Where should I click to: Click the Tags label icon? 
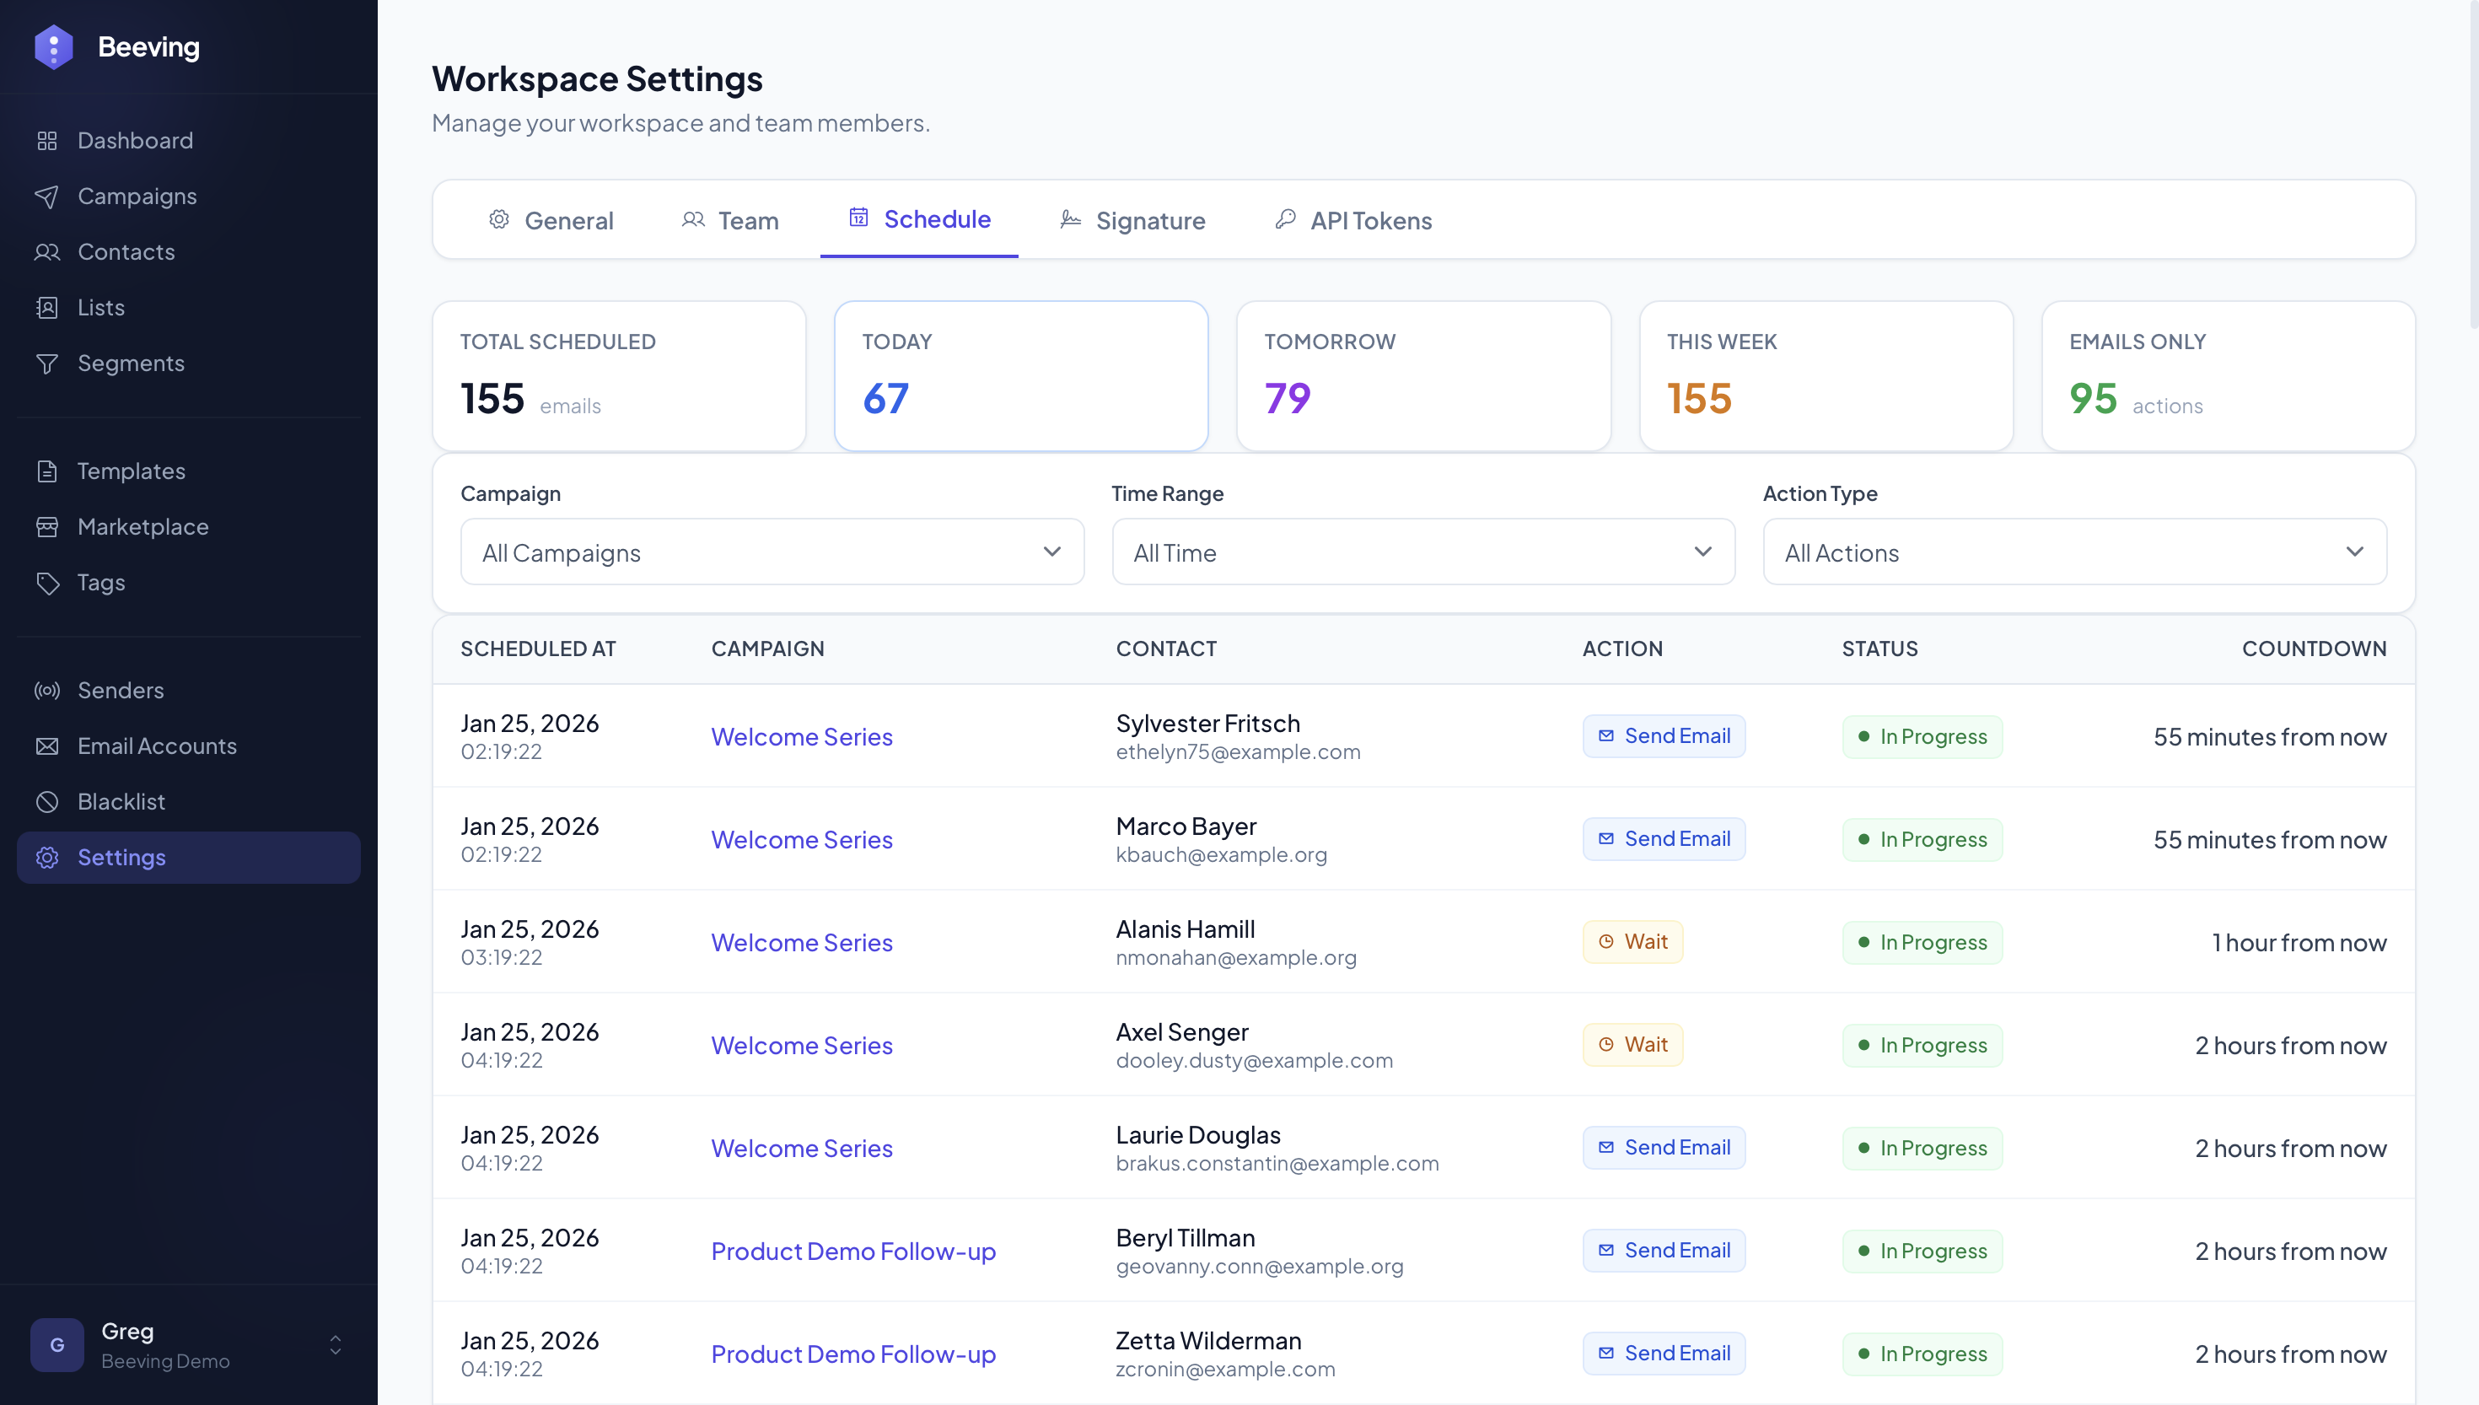click(46, 583)
